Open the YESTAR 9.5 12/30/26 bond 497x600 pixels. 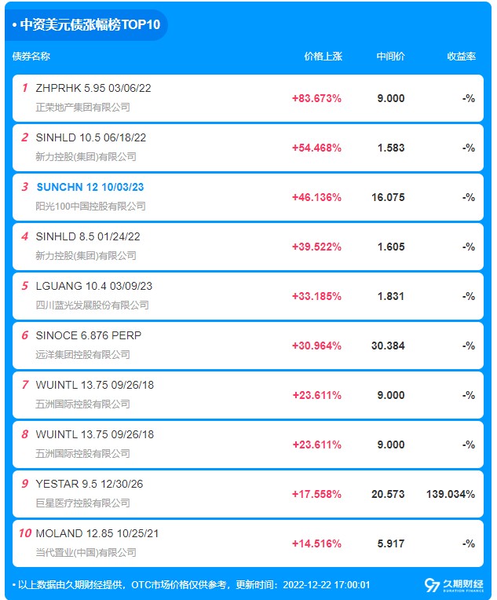point(90,484)
